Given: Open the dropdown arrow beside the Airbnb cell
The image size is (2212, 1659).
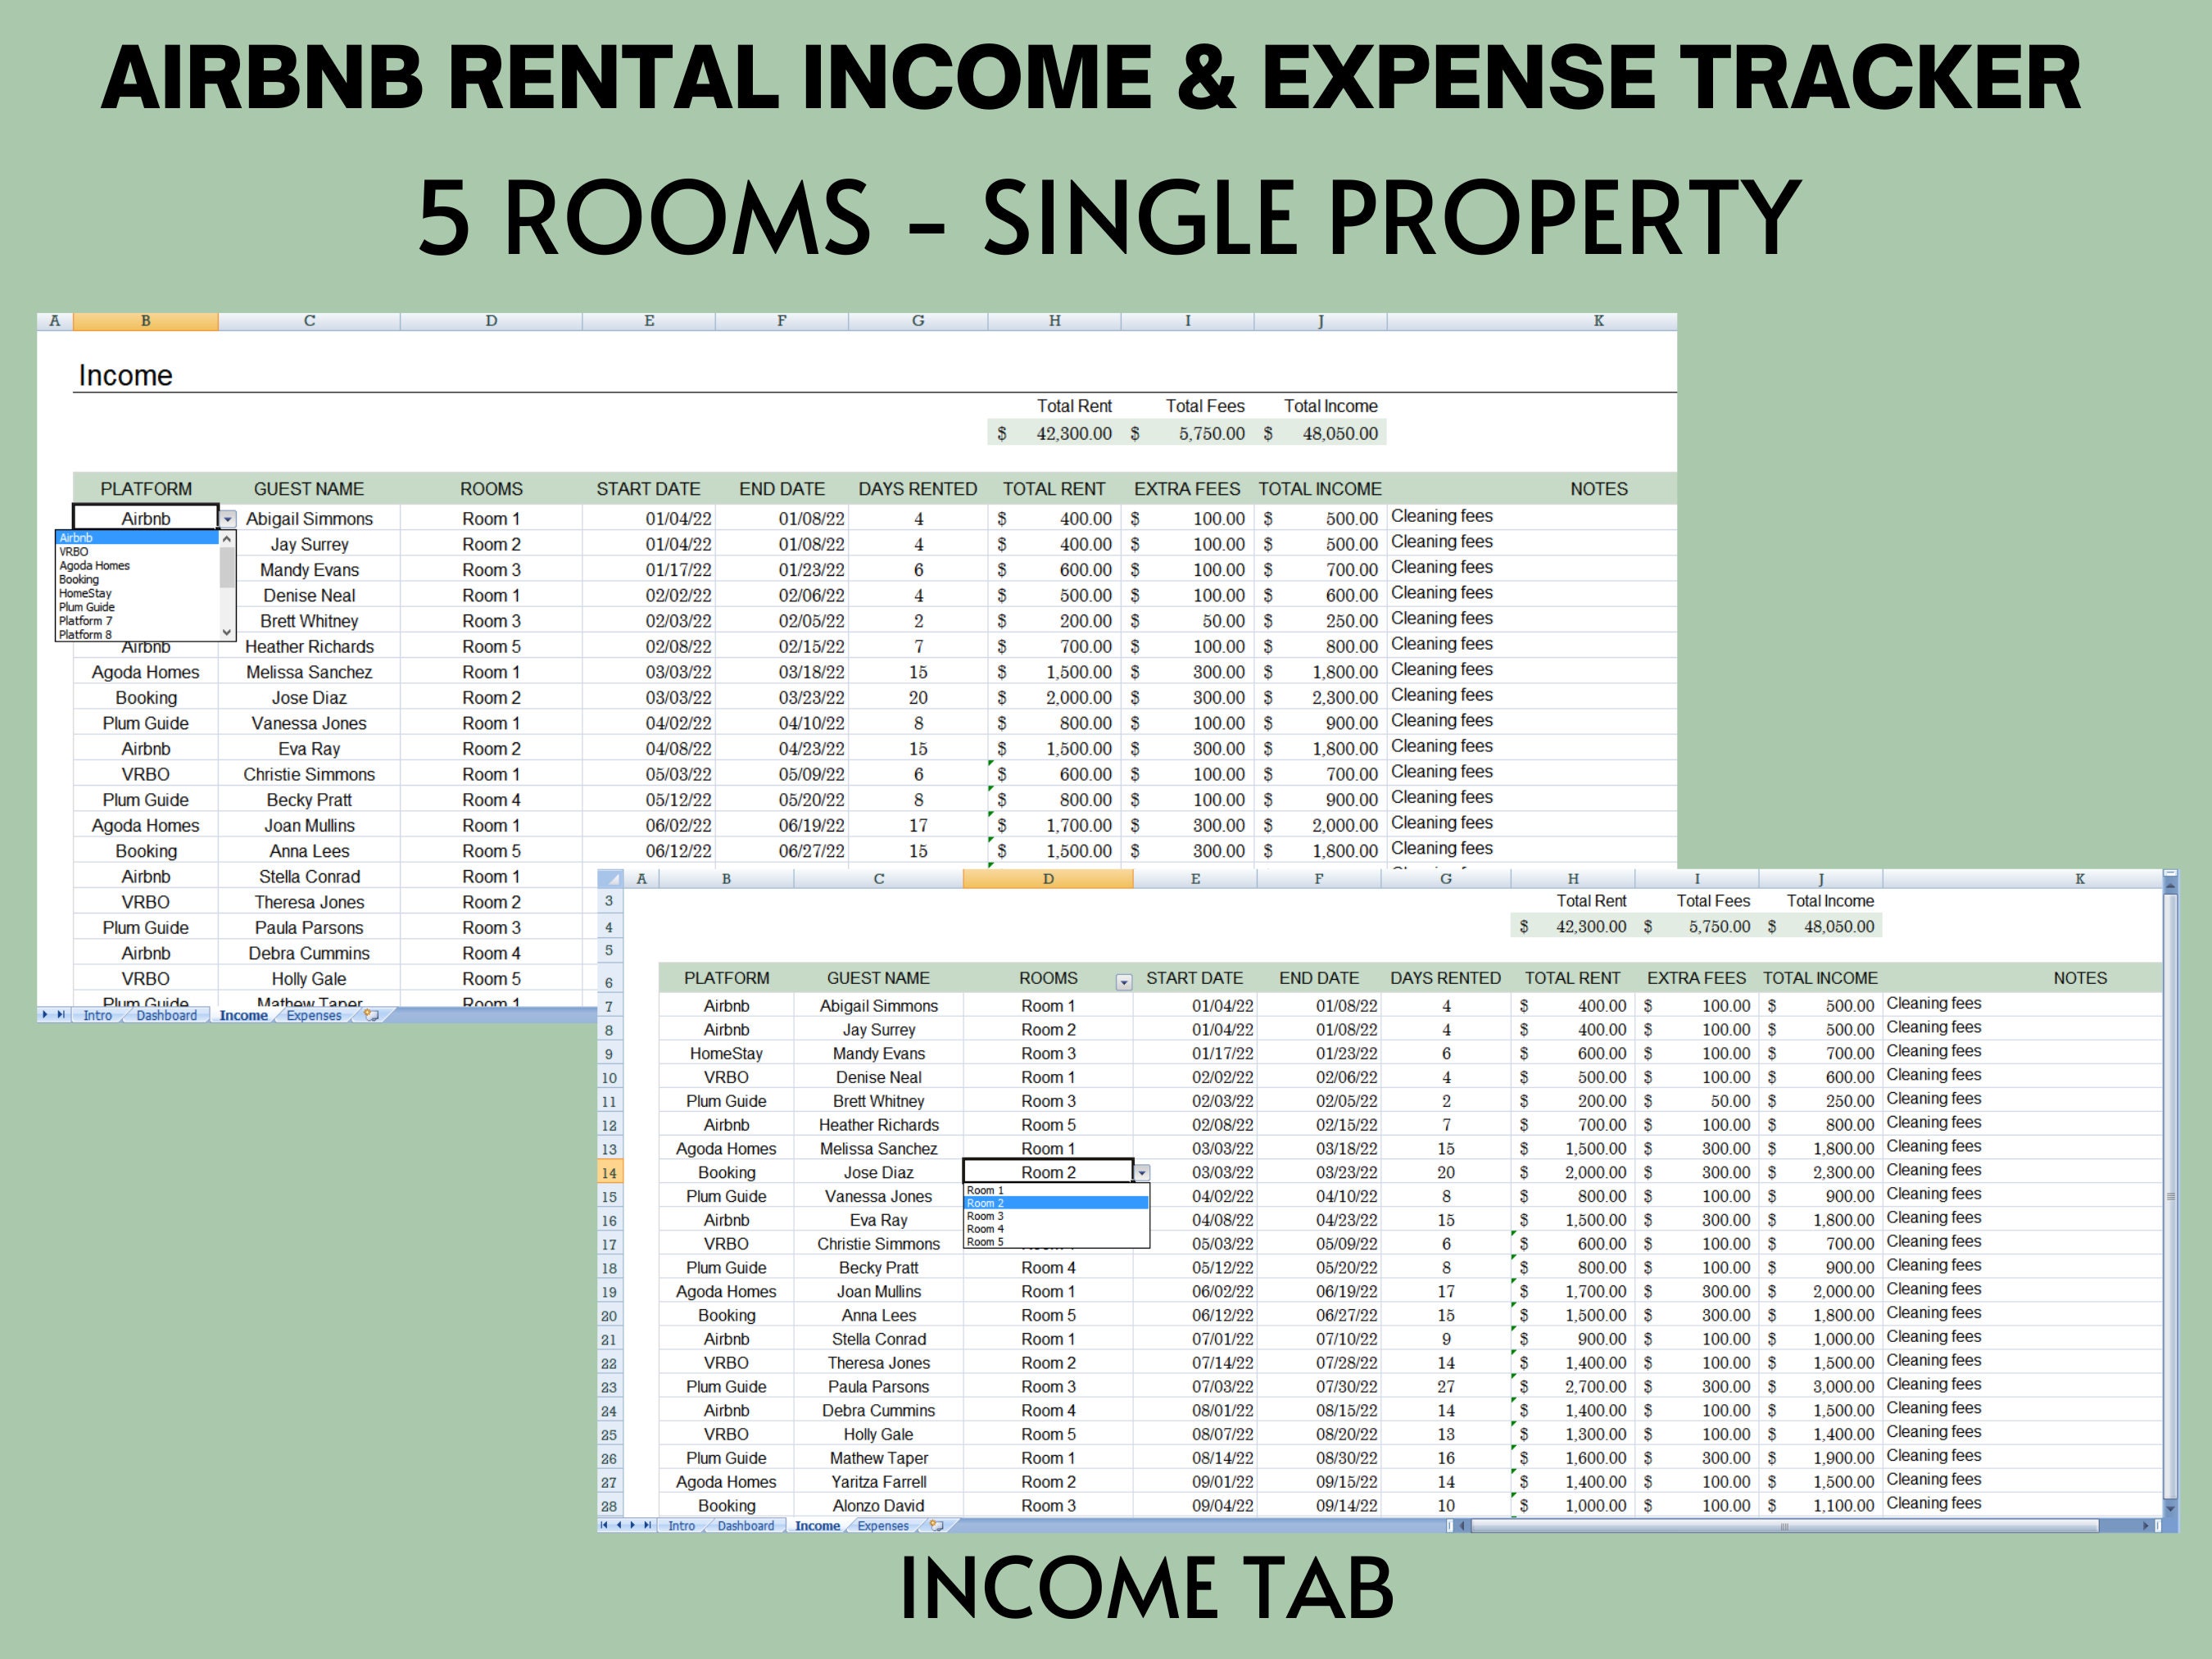Looking at the screenshot, I should tap(228, 518).
